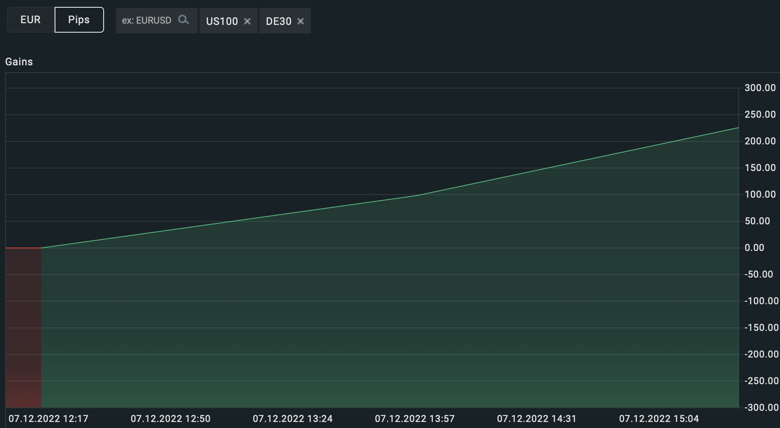Image resolution: width=780 pixels, height=428 pixels.
Task: Click the 07.12.2022 13:24 time label
Action: [x=293, y=419]
